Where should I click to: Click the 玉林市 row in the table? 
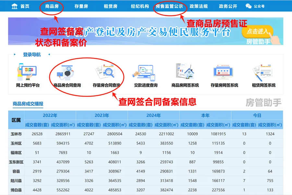[x=16, y=134]
